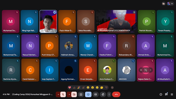
Task: Send the thinking face reaction
Action: [x=102, y=87]
